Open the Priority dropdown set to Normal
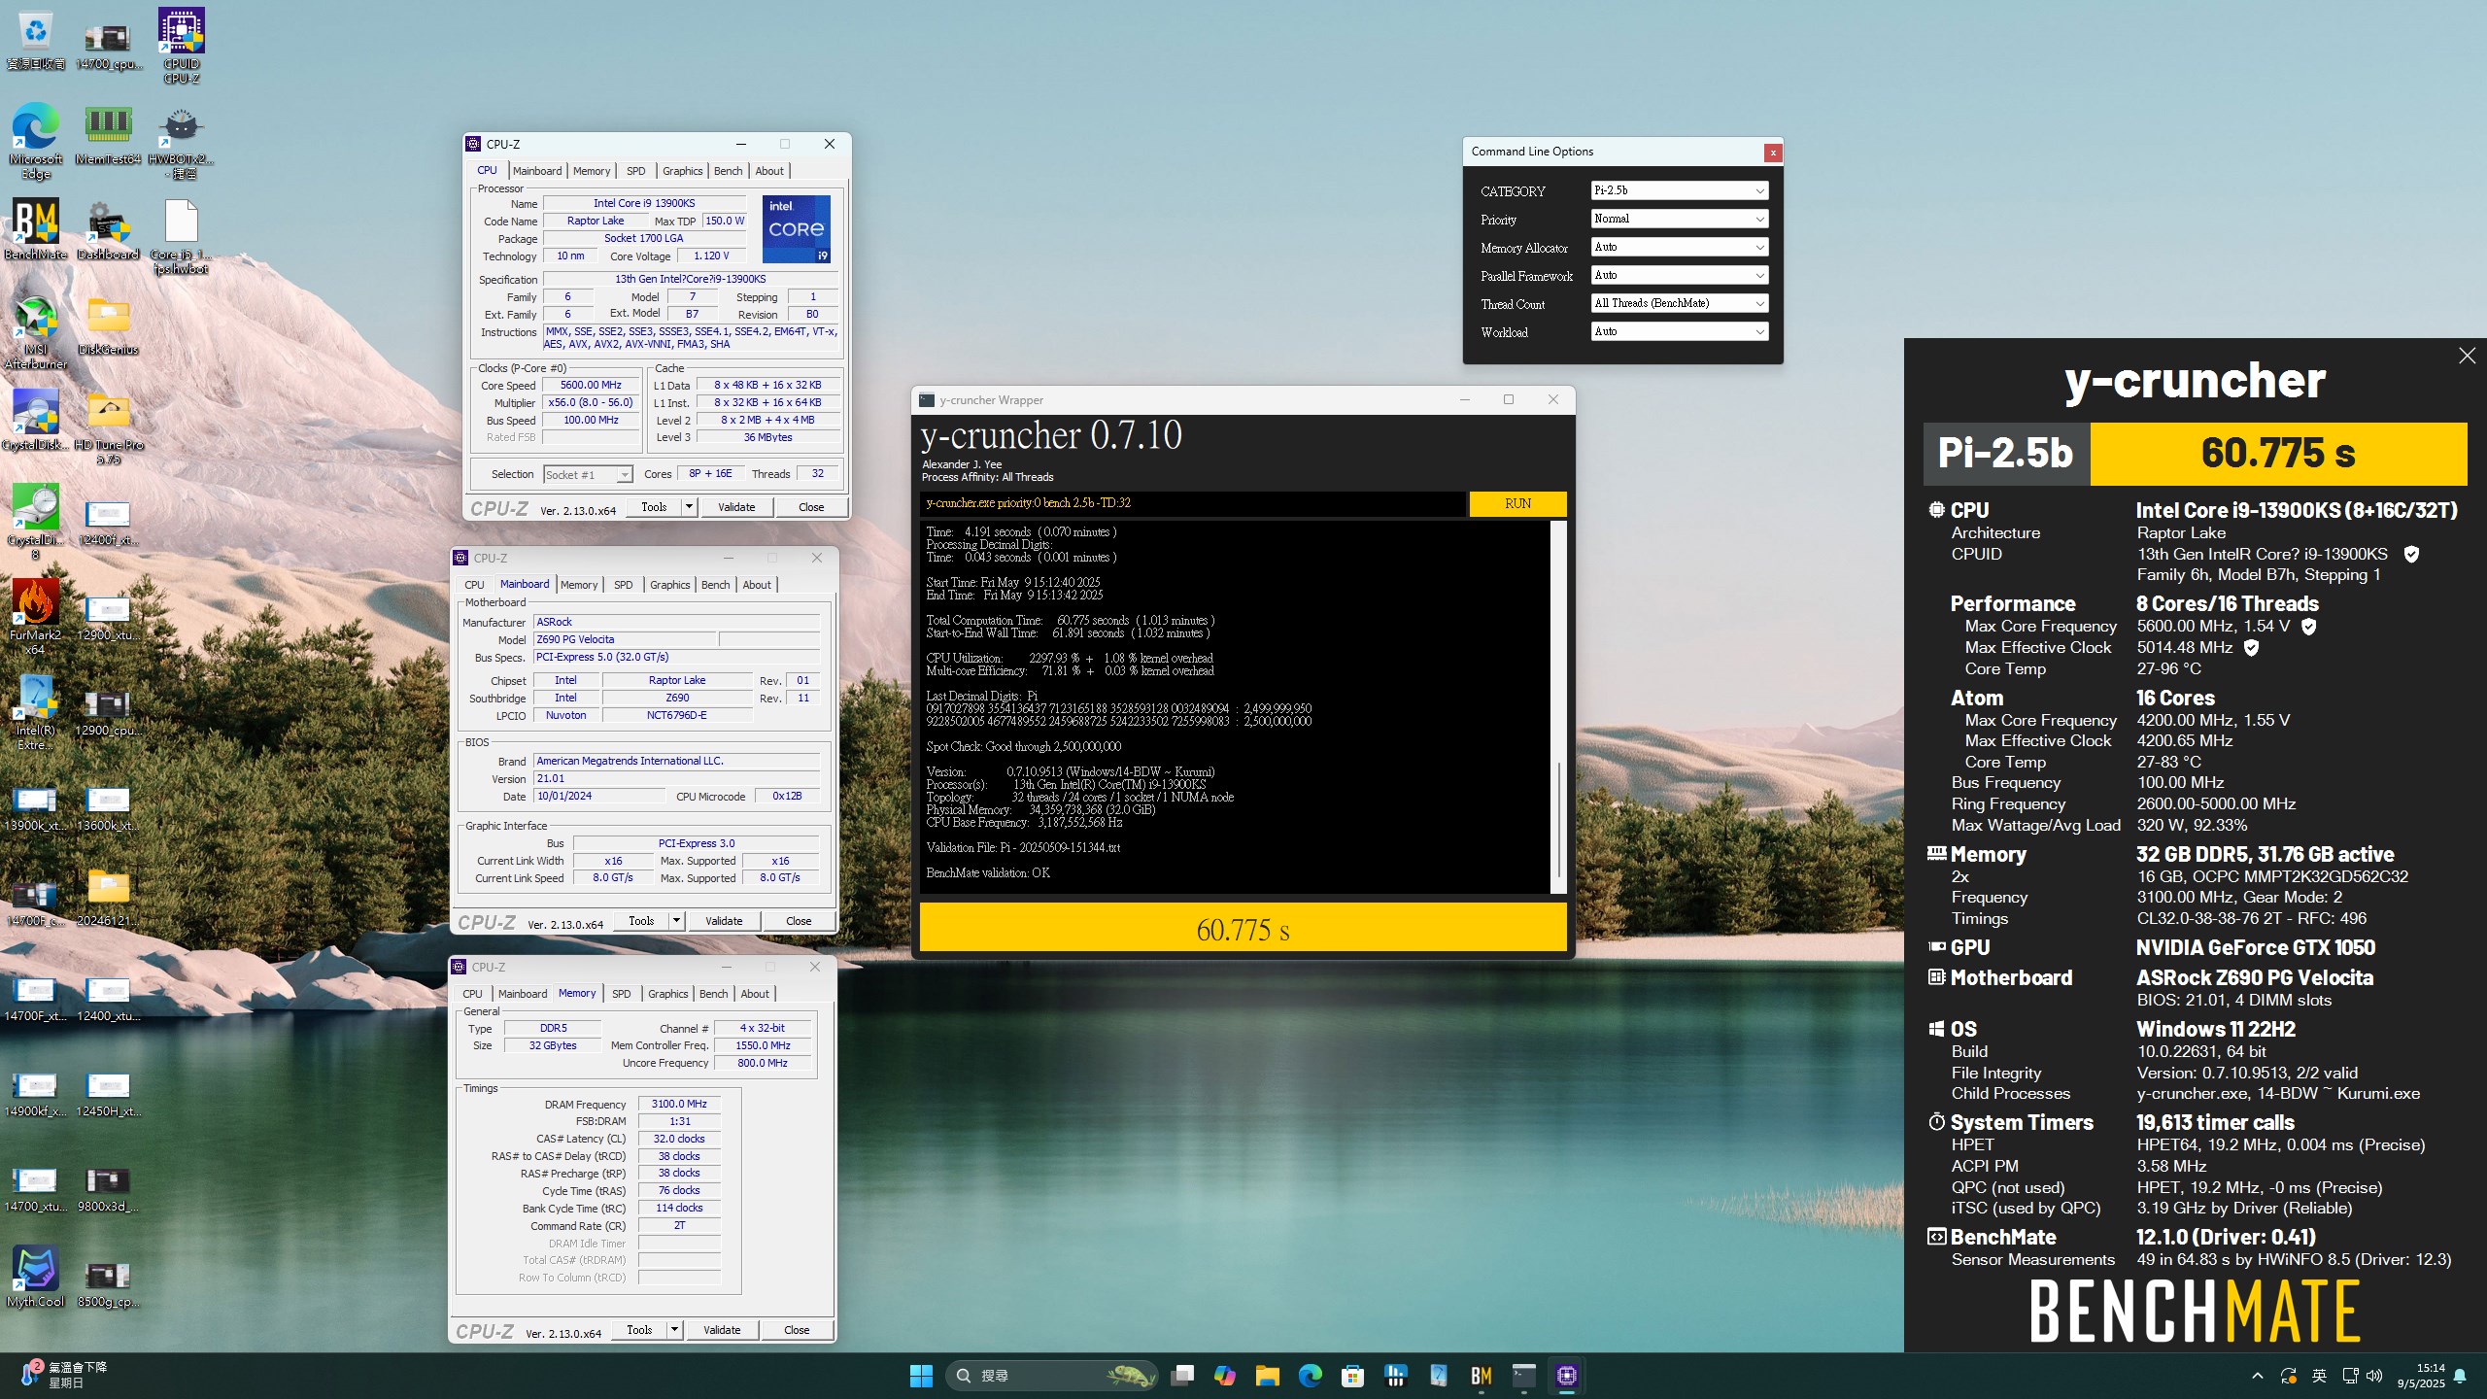Screen dimensions: 2487x1399 [1679, 219]
